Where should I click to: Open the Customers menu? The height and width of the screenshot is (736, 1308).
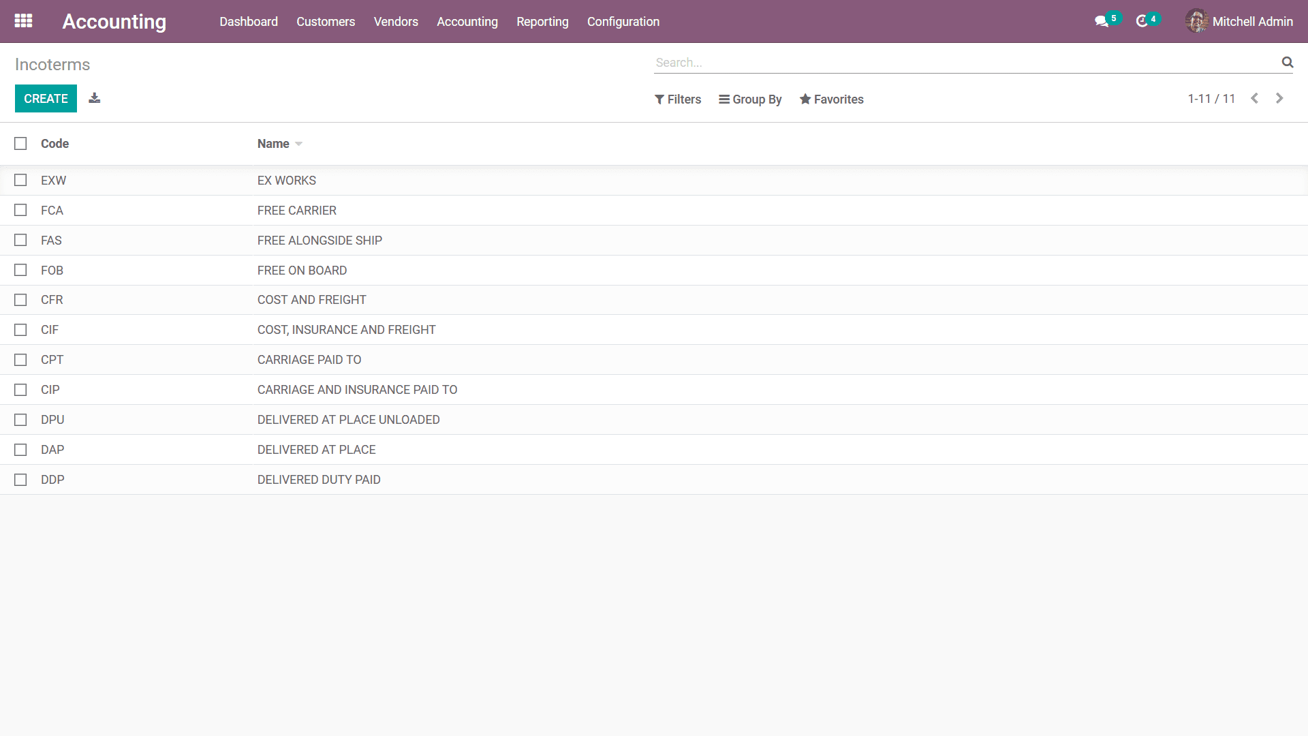(x=326, y=22)
